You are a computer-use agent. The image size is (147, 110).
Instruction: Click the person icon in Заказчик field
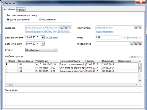pyautogui.click(x=62, y=28)
